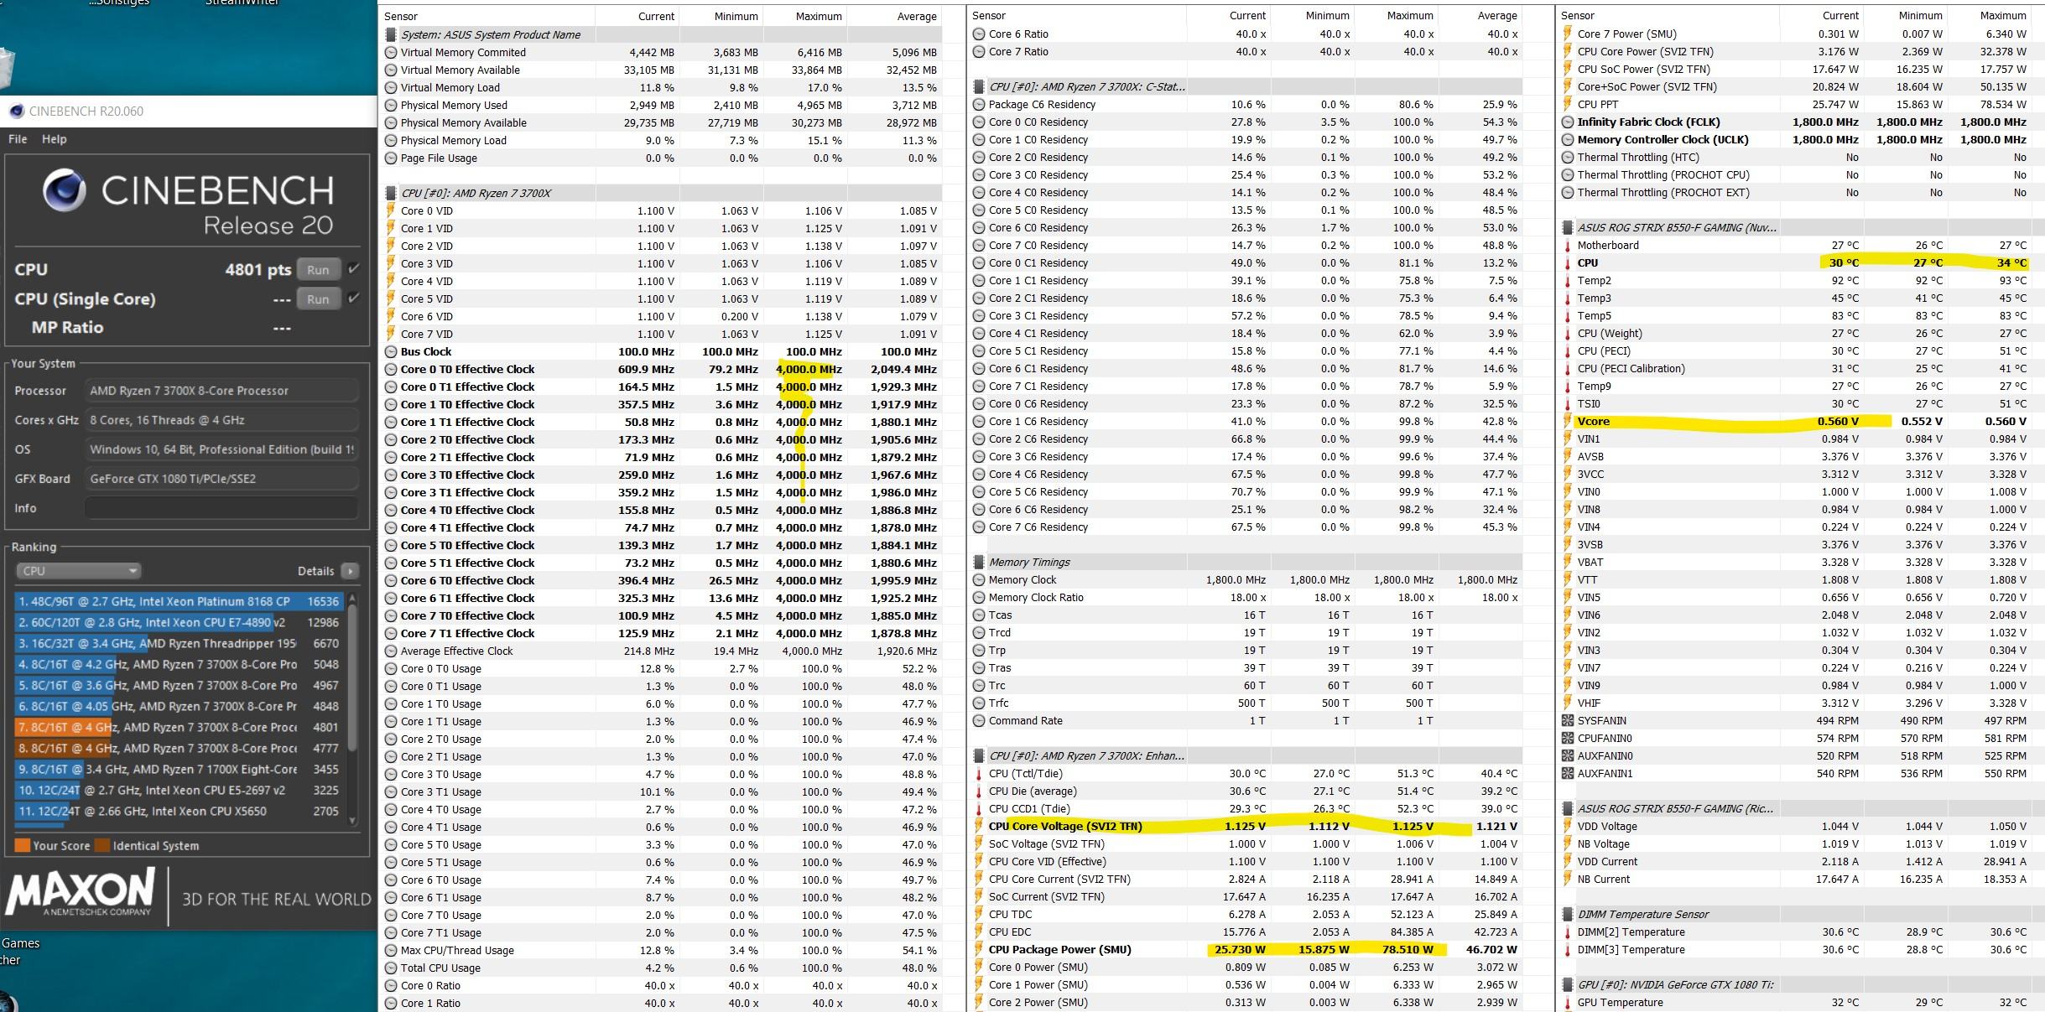
Task: Click the clock icon beside Infinity Fabric Clock (FCLK)
Action: [1568, 122]
